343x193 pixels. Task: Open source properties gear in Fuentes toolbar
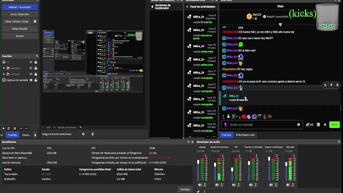(x=15, y=128)
